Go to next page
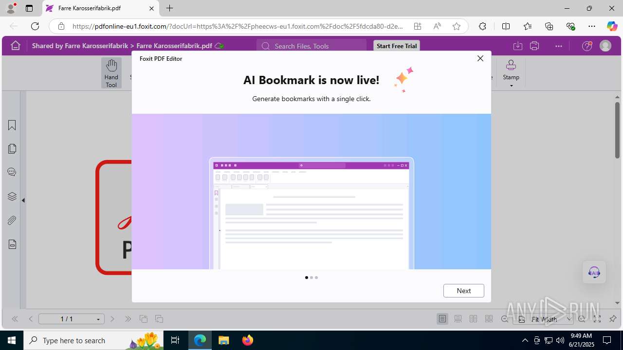623x350 pixels. click(112, 319)
